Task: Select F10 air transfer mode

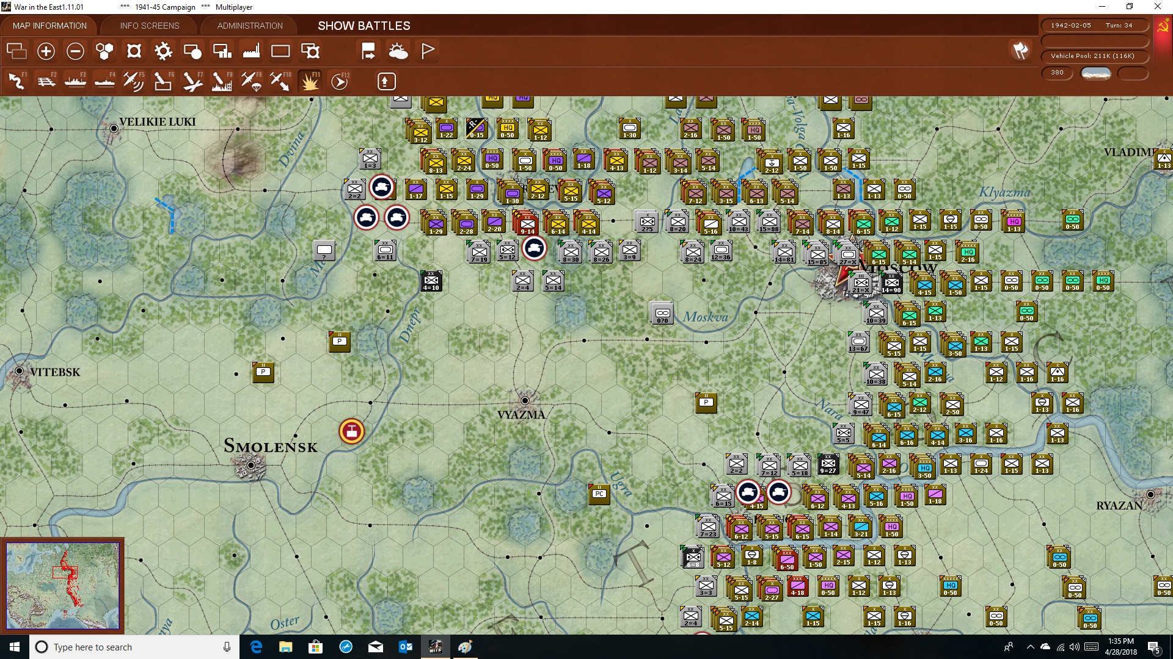Action: pyautogui.click(x=280, y=81)
